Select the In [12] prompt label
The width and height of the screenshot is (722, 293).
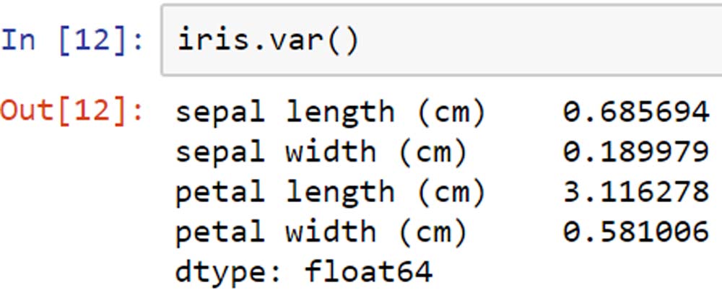[72, 41]
